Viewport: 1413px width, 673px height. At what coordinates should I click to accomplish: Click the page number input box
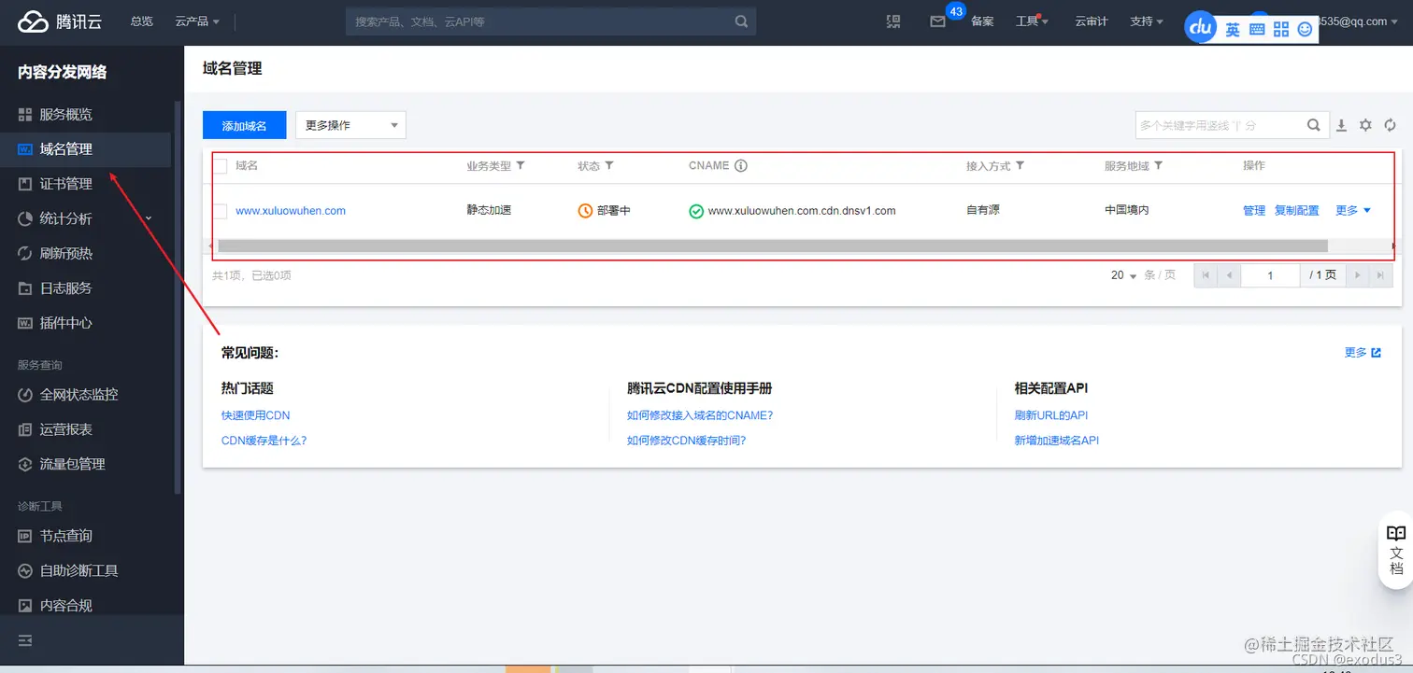1270,275
